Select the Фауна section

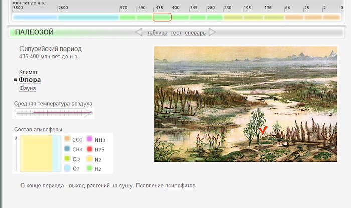coord(27,88)
